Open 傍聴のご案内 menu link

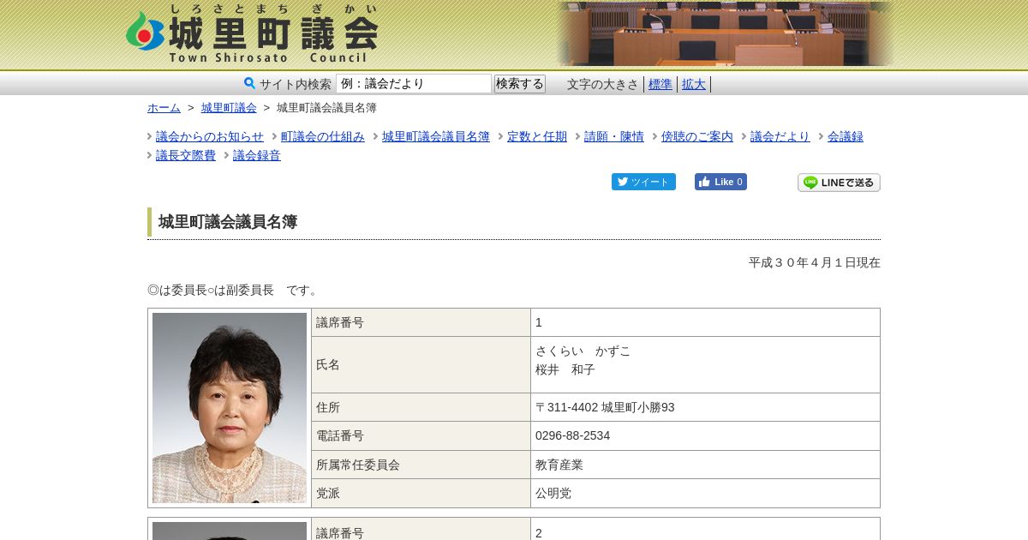point(697,136)
